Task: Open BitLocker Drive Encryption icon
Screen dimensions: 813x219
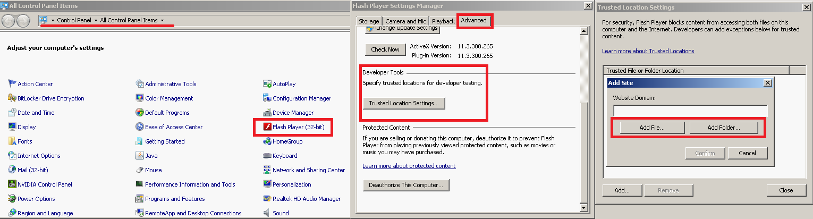Action: 13,98
